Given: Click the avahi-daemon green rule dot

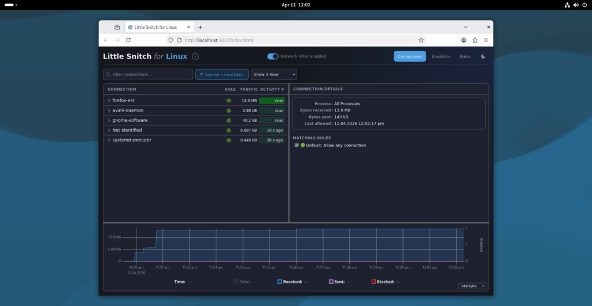Looking at the screenshot, I should pyautogui.click(x=229, y=110).
